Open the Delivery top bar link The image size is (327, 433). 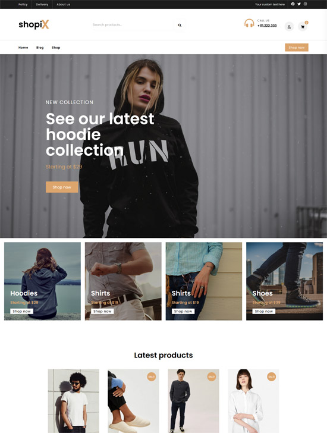[x=42, y=4]
